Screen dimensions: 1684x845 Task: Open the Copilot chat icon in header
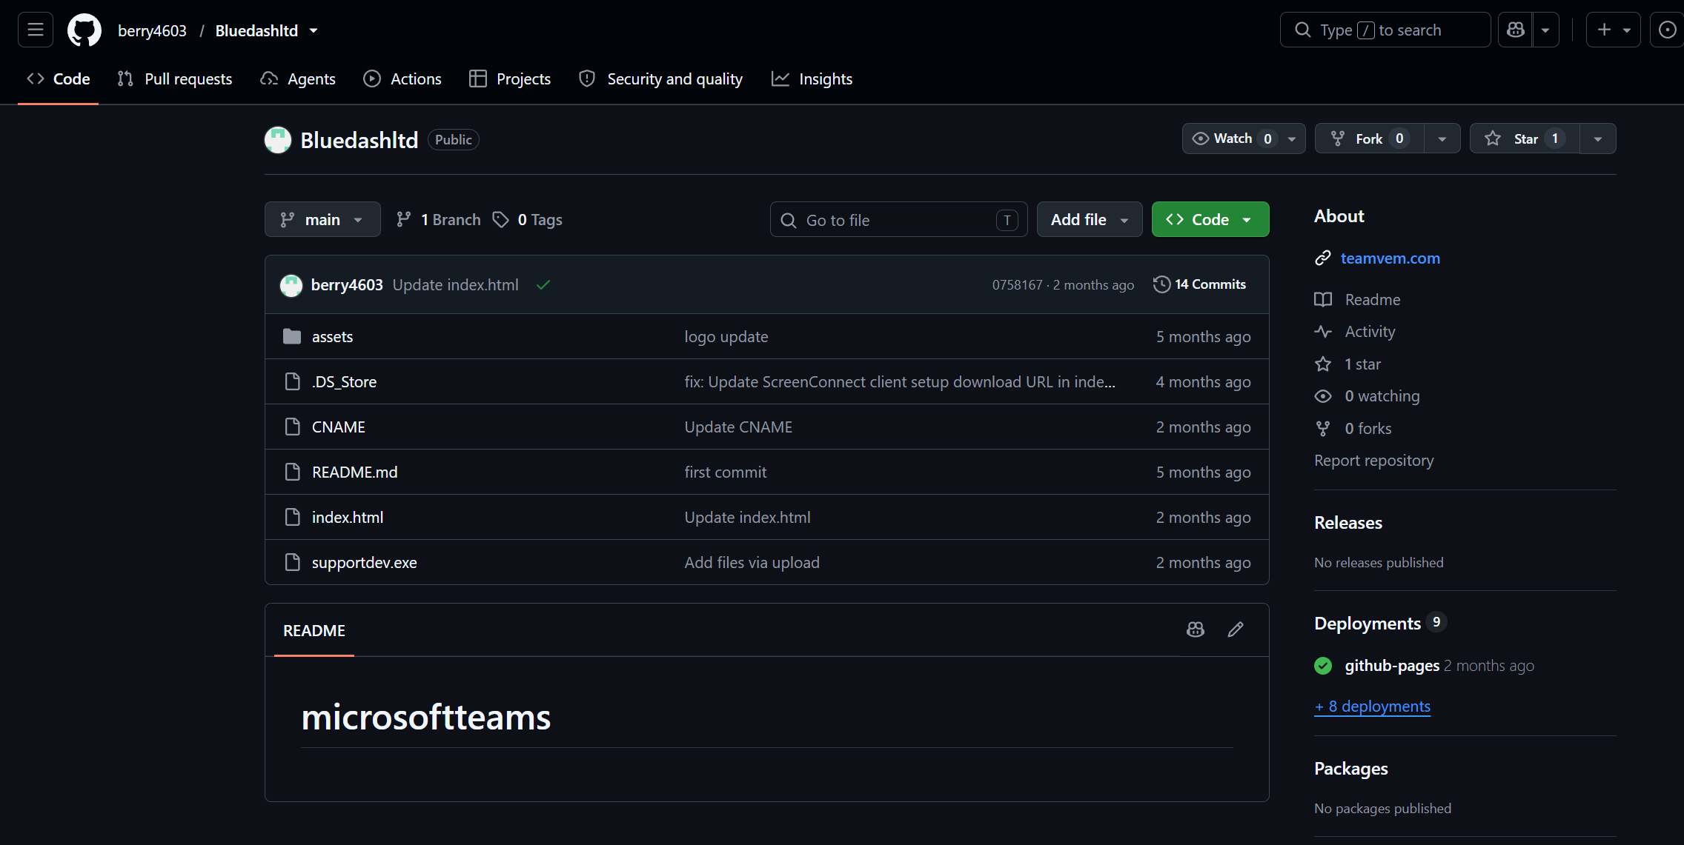1515,30
